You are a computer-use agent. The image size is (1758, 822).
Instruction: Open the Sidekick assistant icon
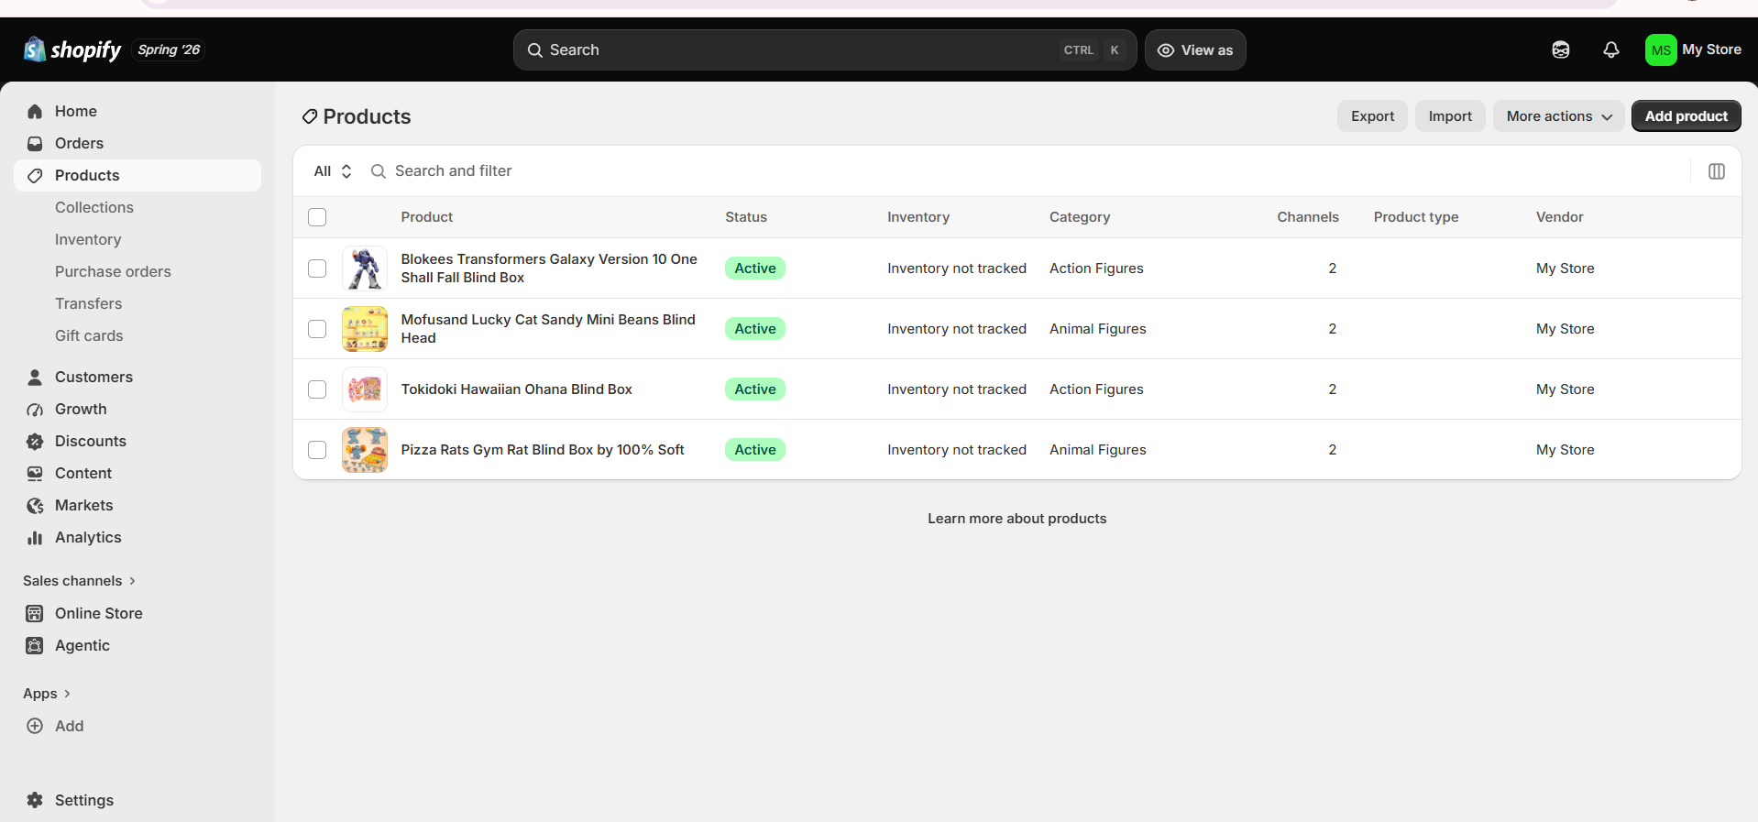(1561, 49)
